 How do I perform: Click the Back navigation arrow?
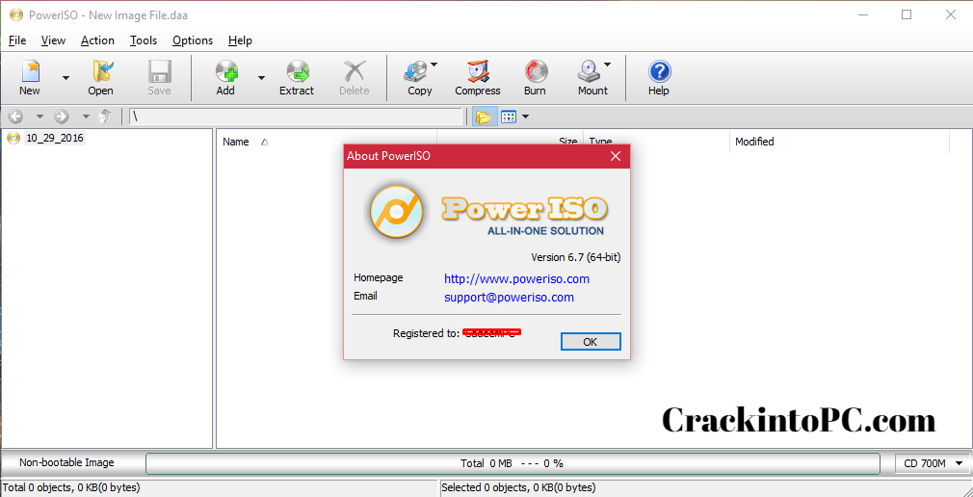point(15,116)
